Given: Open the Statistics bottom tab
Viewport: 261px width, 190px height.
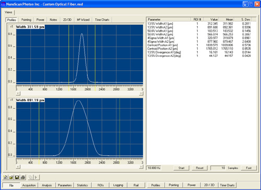Looking at the screenshot, I should point(82,185).
